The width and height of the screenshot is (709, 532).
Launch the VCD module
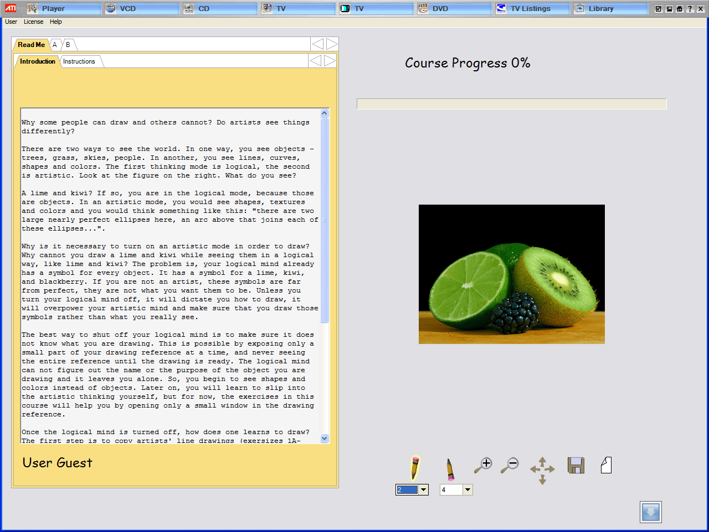[x=142, y=8]
